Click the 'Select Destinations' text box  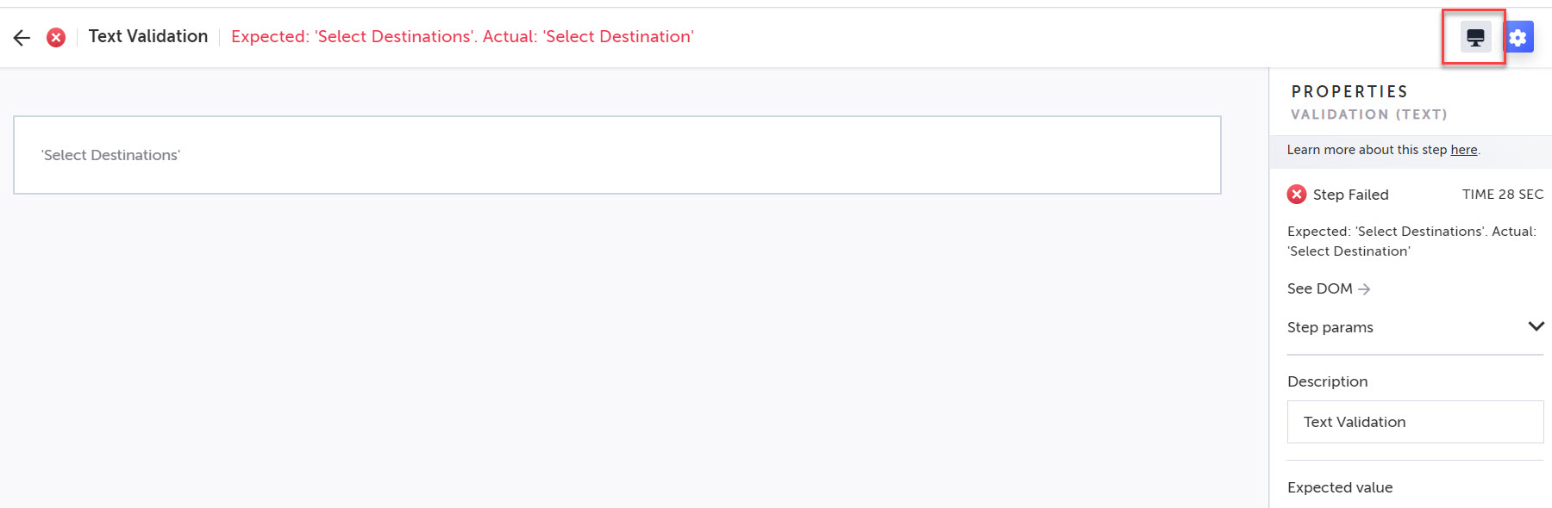click(x=616, y=155)
